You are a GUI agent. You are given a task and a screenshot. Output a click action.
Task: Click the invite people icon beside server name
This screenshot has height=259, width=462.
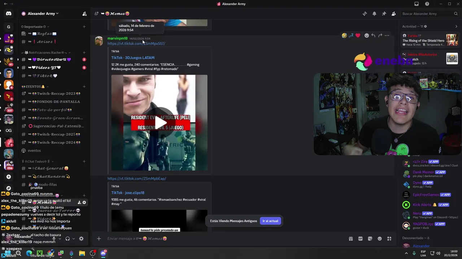[84, 14]
